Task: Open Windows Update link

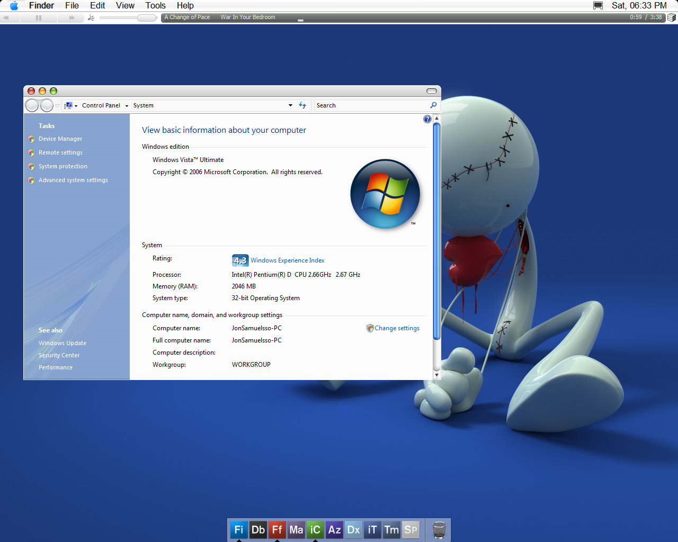Action: pos(63,343)
